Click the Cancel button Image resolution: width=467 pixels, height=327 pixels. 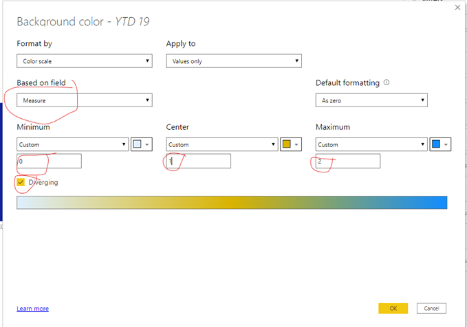(431, 308)
